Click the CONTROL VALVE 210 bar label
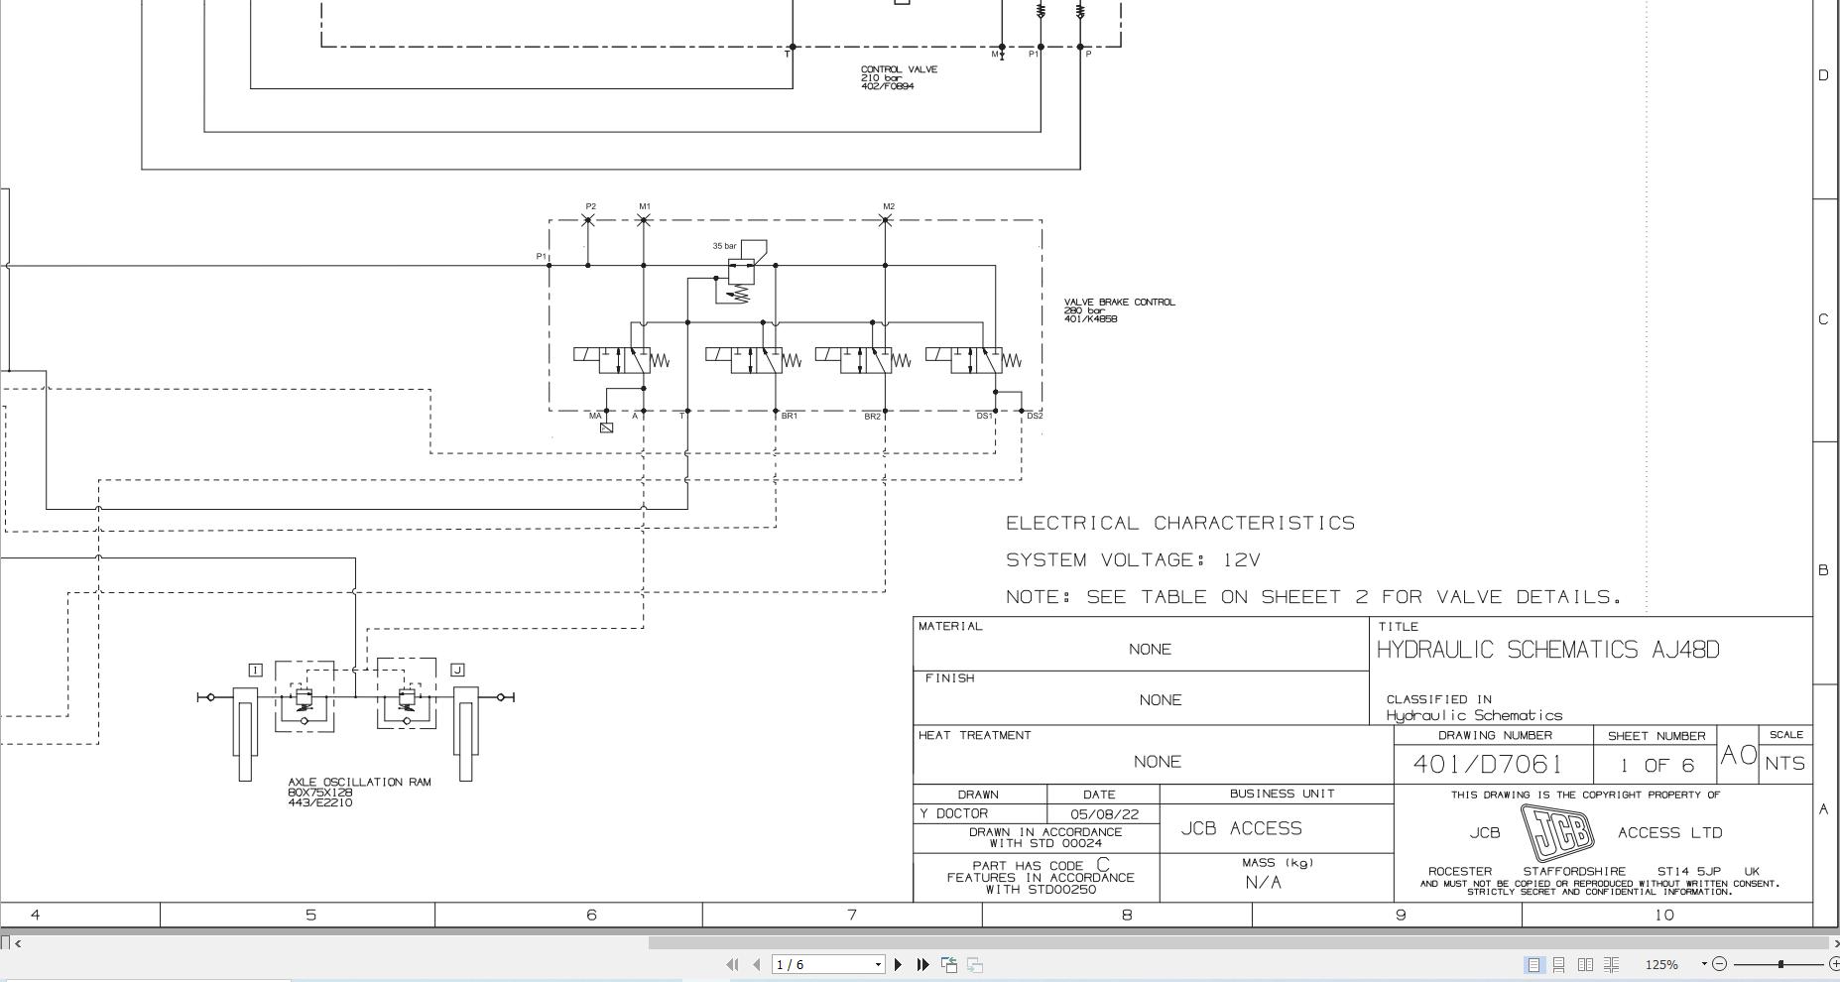This screenshot has height=982, width=1840. click(x=899, y=77)
